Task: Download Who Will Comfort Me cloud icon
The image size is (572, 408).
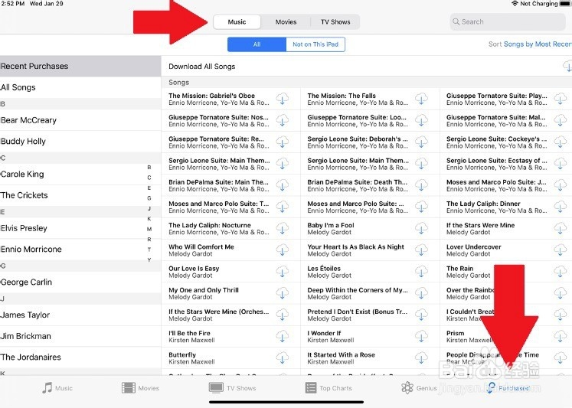Action: click(x=282, y=250)
